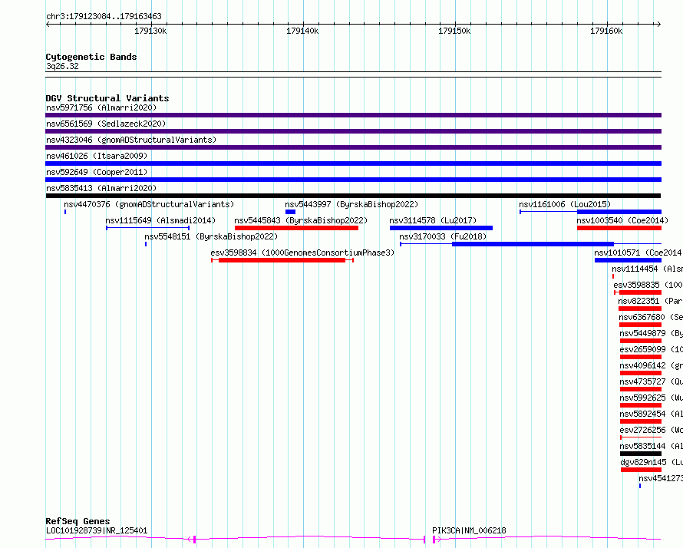This screenshot has height=548, width=683.
Task: Click the nsv1115649 (Alsmadi2014) blue line feature
Action: [147, 228]
